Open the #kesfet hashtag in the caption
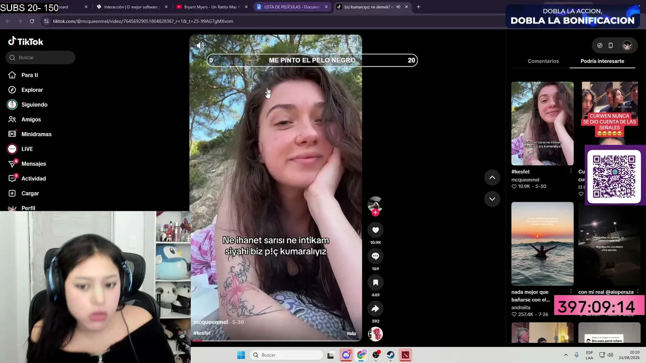 coord(202,333)
